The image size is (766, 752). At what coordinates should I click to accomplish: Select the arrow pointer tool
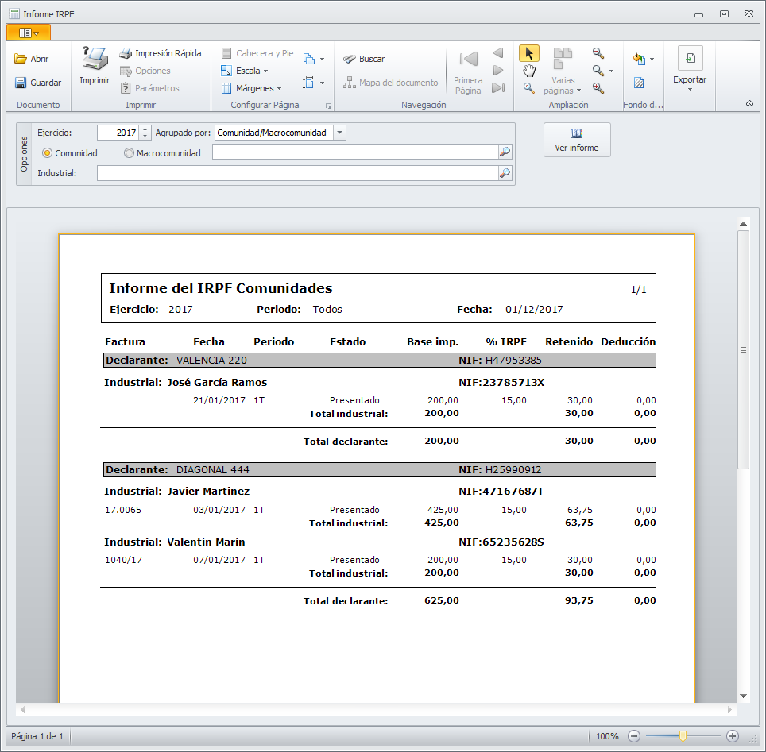(x=529, y=53)
